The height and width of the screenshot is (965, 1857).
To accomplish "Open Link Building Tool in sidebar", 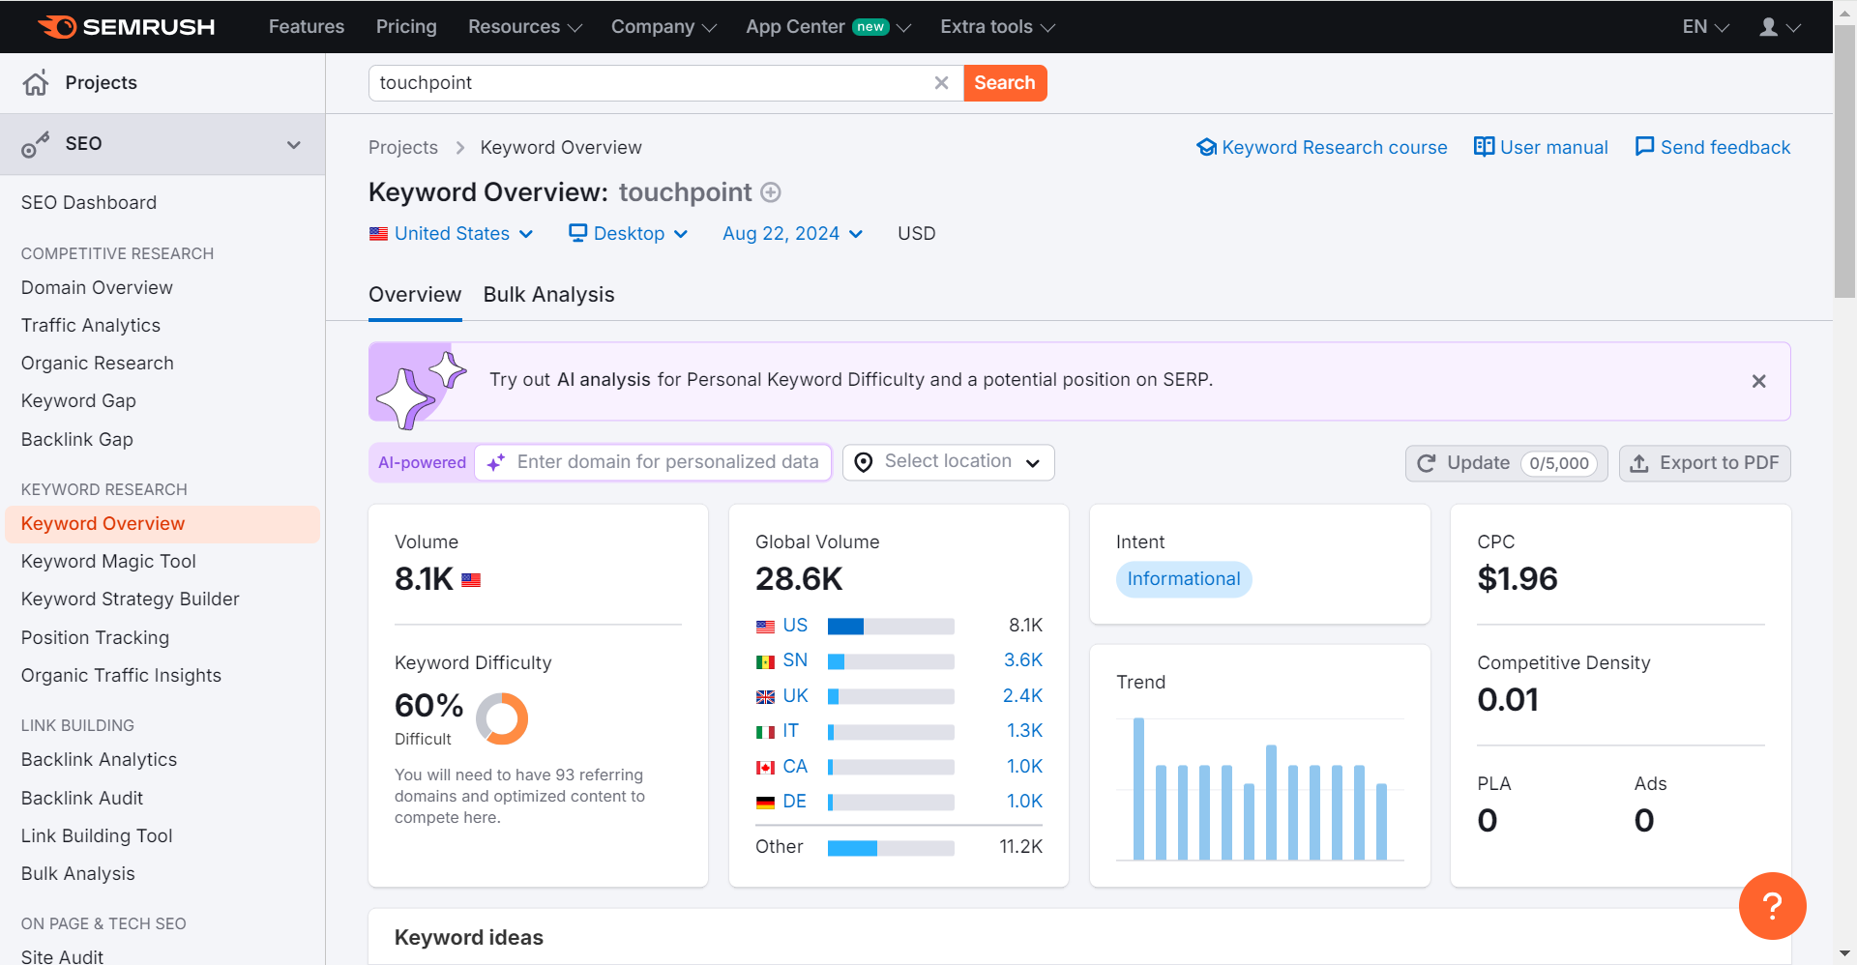I will pyautogui.click(x=97, y=836).
